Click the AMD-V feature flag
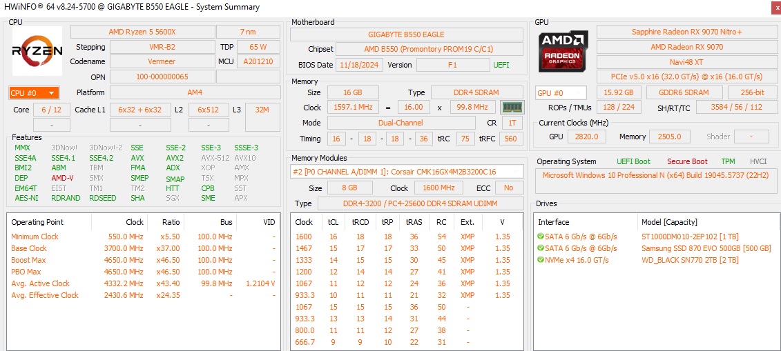 62,178
